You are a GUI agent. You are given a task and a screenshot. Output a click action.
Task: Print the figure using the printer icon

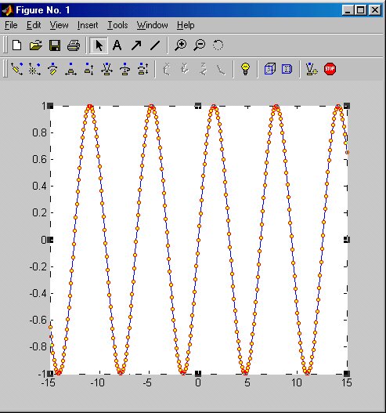point(74,45)
